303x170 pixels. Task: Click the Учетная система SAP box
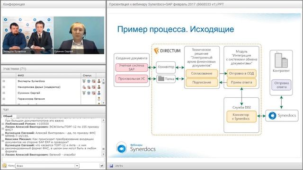tap(132, 68)
